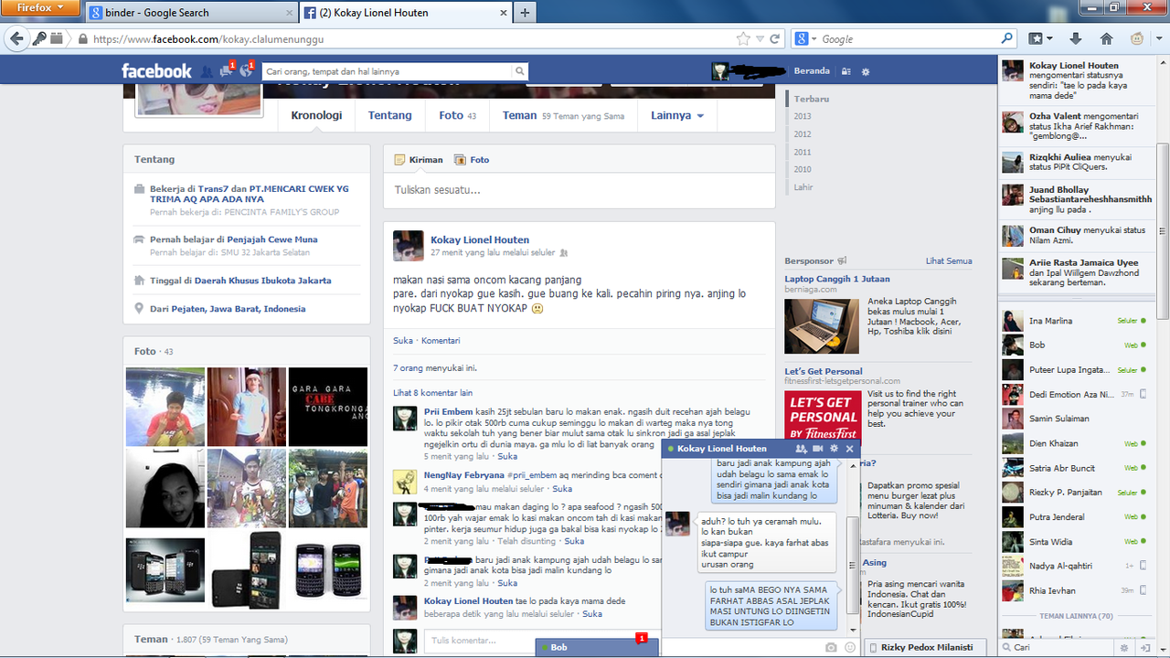Open Rizky Pedox Milanisti chat tab
1170x658 pixels.
click(x=927, y=647)
